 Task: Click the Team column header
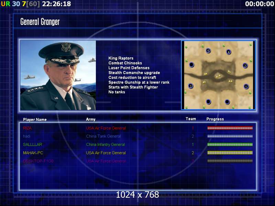[x=191, y=119]
